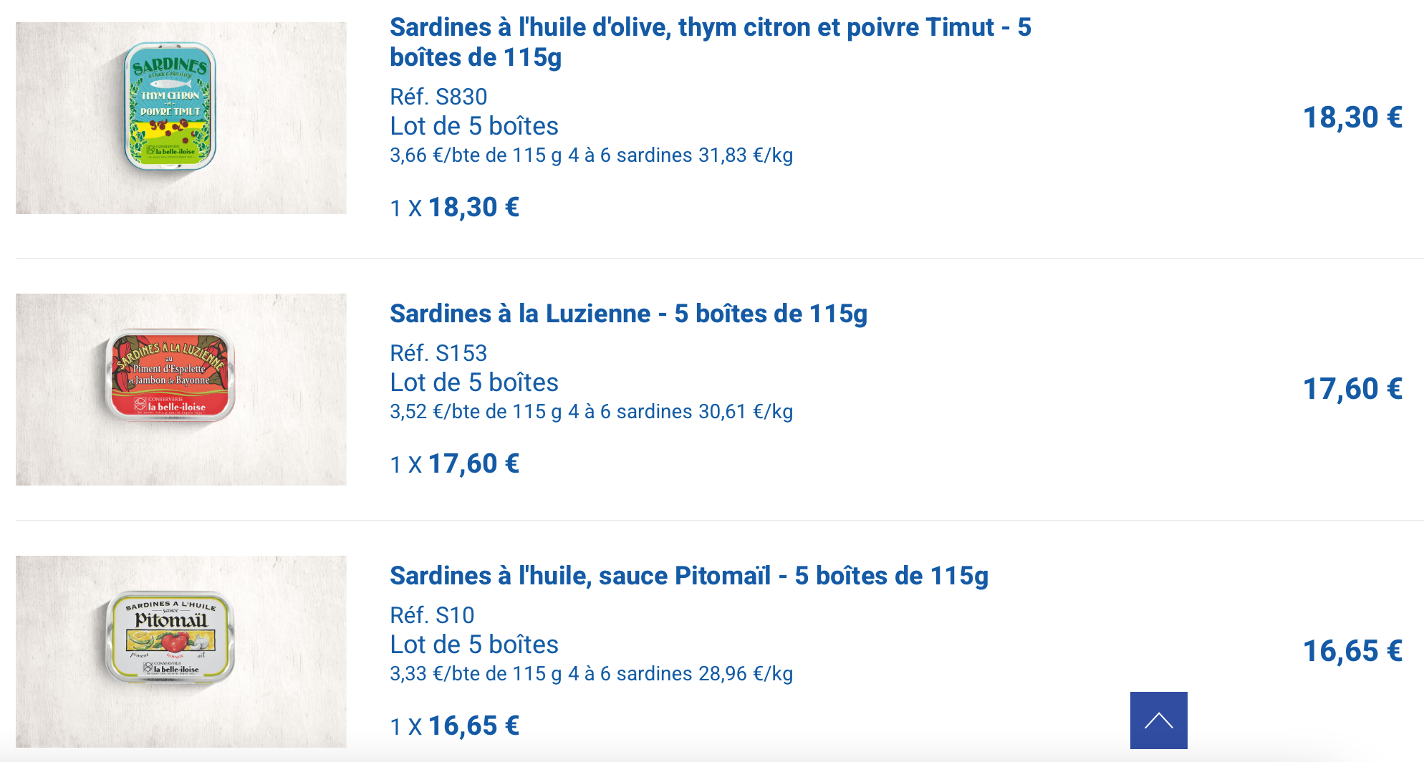Screen dimensions: 1424x762
Task: Click the 17,60 € line total on the right
Action: (1352, 389)
